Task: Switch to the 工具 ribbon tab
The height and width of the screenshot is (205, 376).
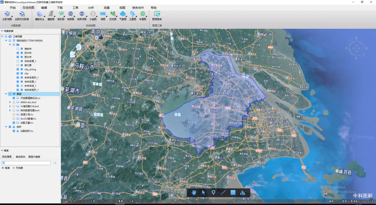Action: (x=76, y=8)
